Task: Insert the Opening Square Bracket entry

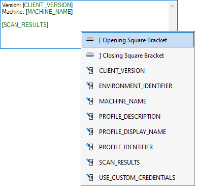Action: coord(138,40)
